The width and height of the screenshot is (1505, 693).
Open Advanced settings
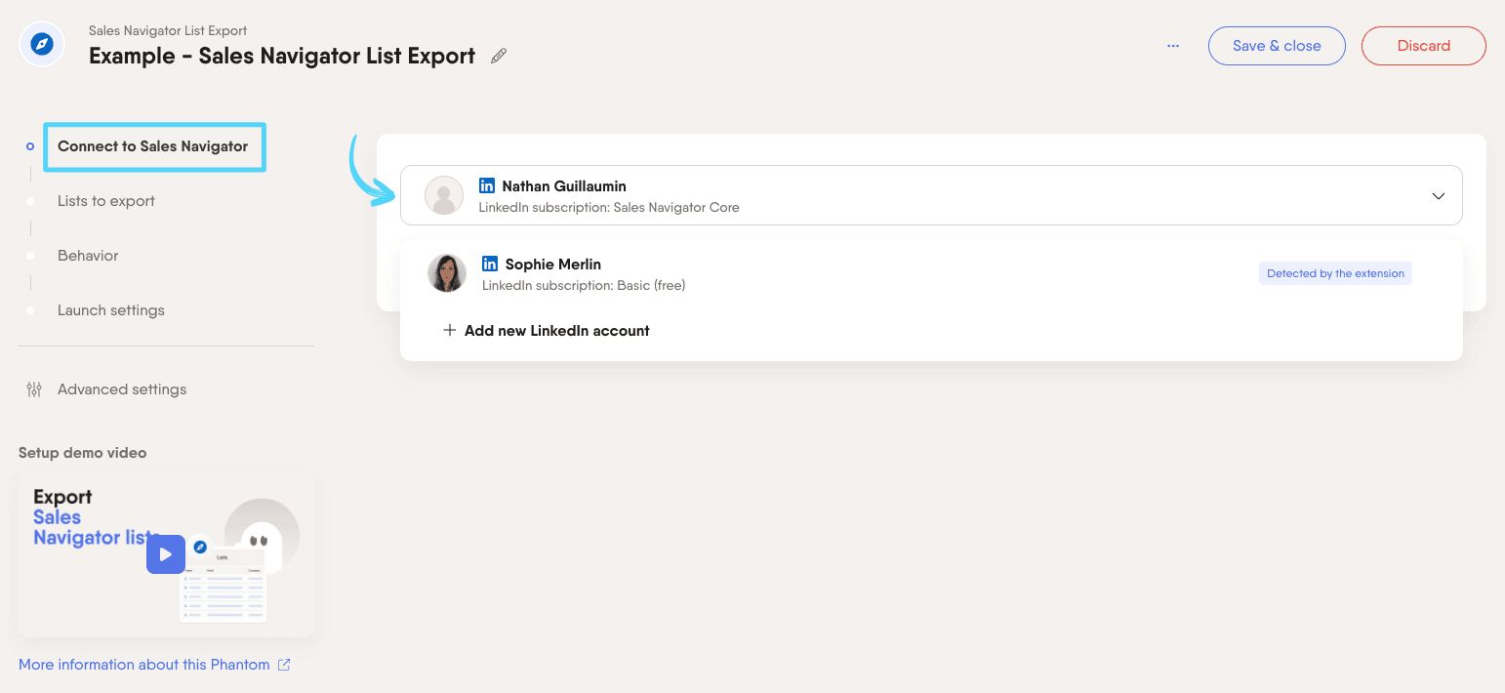tap(122, 389)
